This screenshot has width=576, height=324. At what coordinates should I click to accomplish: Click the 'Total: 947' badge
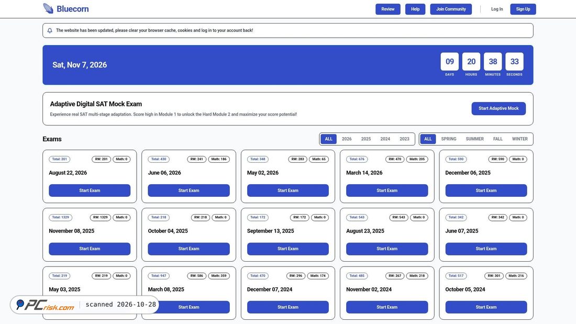tap(159, 276)
